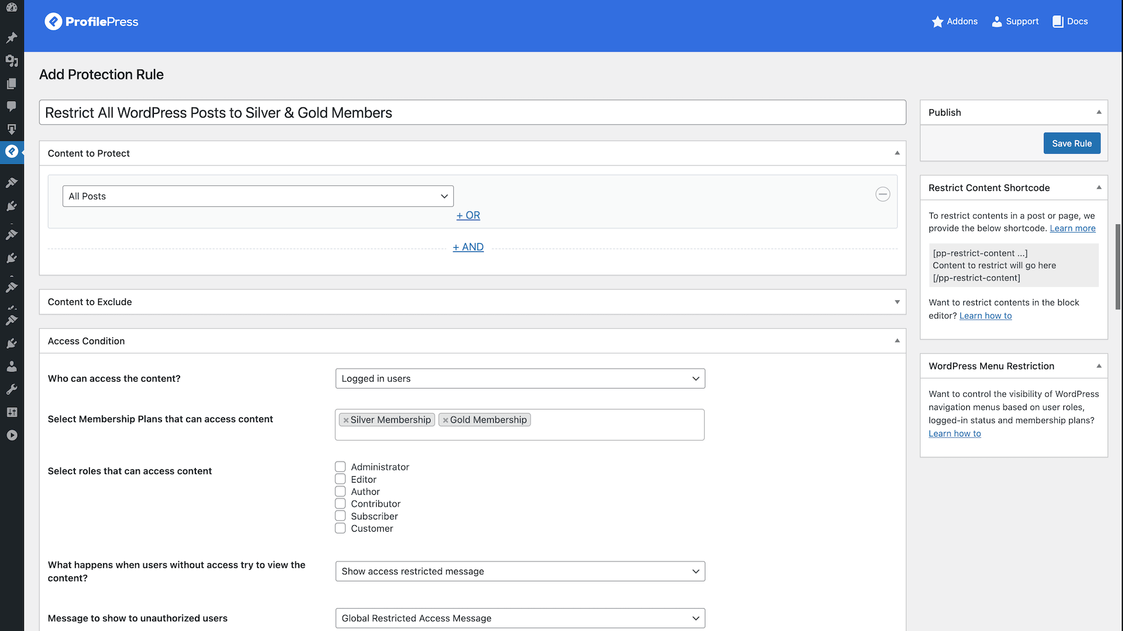Viewport: 1123px width, 631px height.
Task: Select the Posts pin icon in sidebar
Action: point(12,37)
